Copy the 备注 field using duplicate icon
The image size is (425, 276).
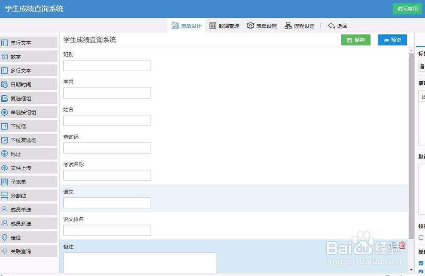[x=392, y=245]
